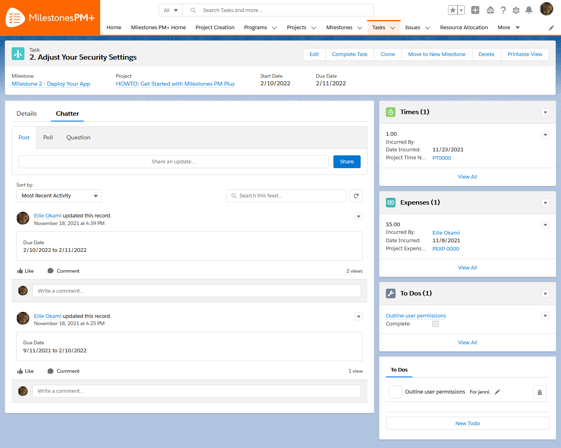Select the Chatter tab
The image size is (561, 448).
click(67, 114)
